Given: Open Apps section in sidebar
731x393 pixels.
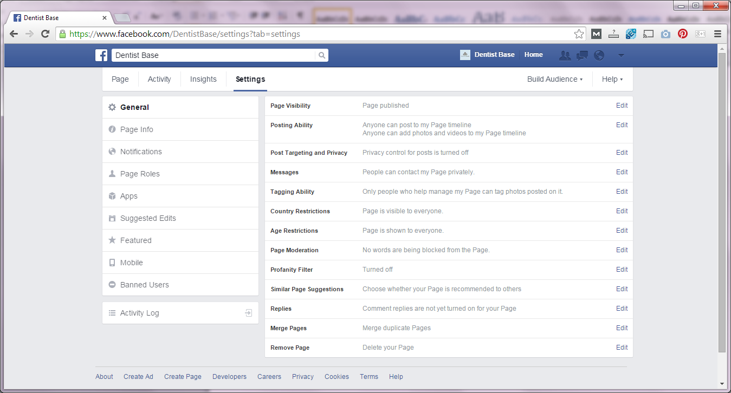Looking at the screenshot, I should click(x=180, y=196).
